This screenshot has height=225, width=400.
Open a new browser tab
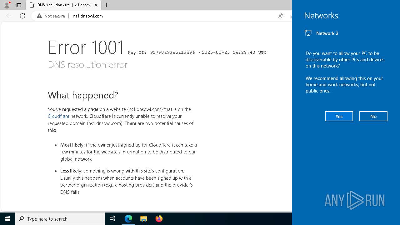tap(107, 5)
